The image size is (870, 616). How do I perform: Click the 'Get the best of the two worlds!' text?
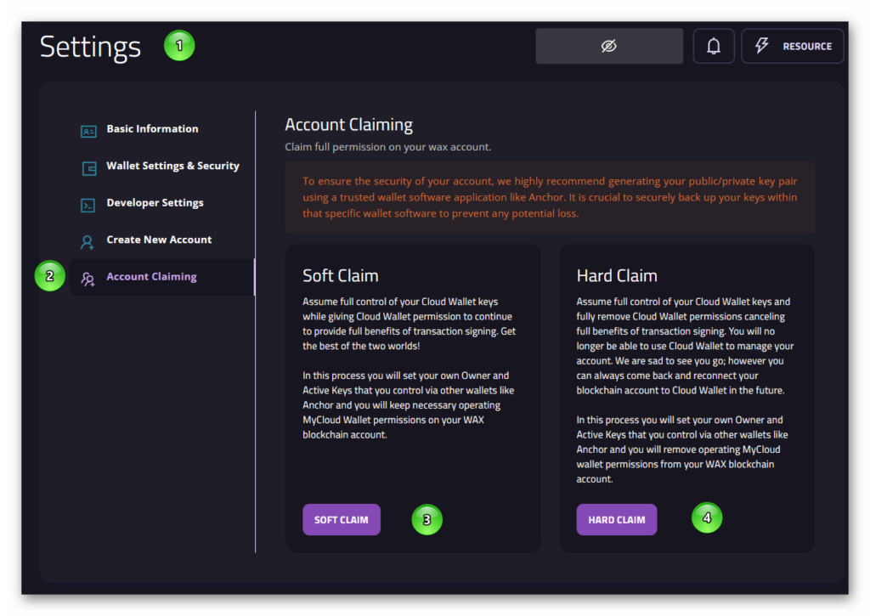coord(409,338)
